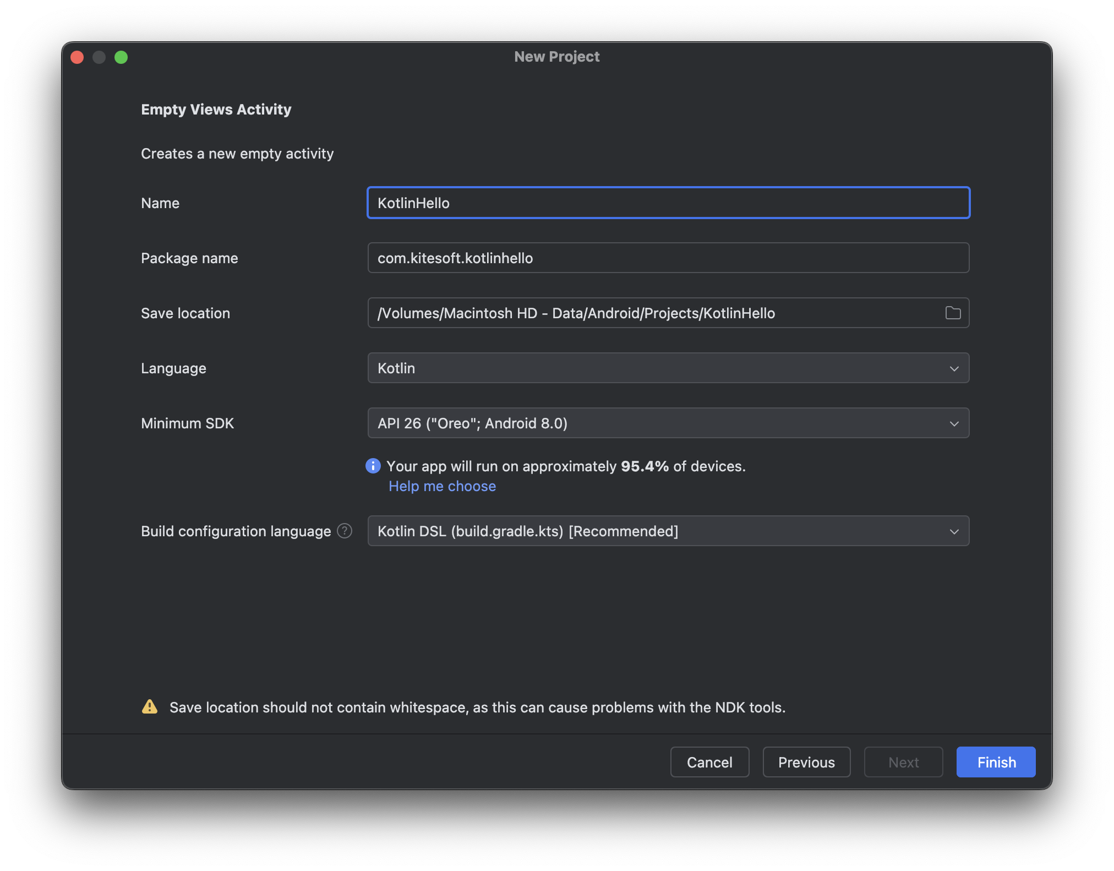Click into the Package name text field

pos(668,258)
